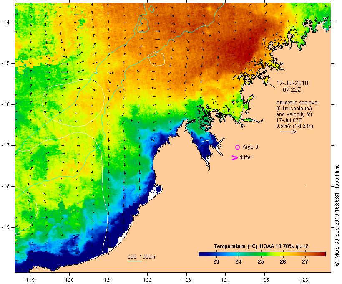Click the temperature colorbar at 25
The width and height of the screenshot is (342, 284).
coord(261,254)
